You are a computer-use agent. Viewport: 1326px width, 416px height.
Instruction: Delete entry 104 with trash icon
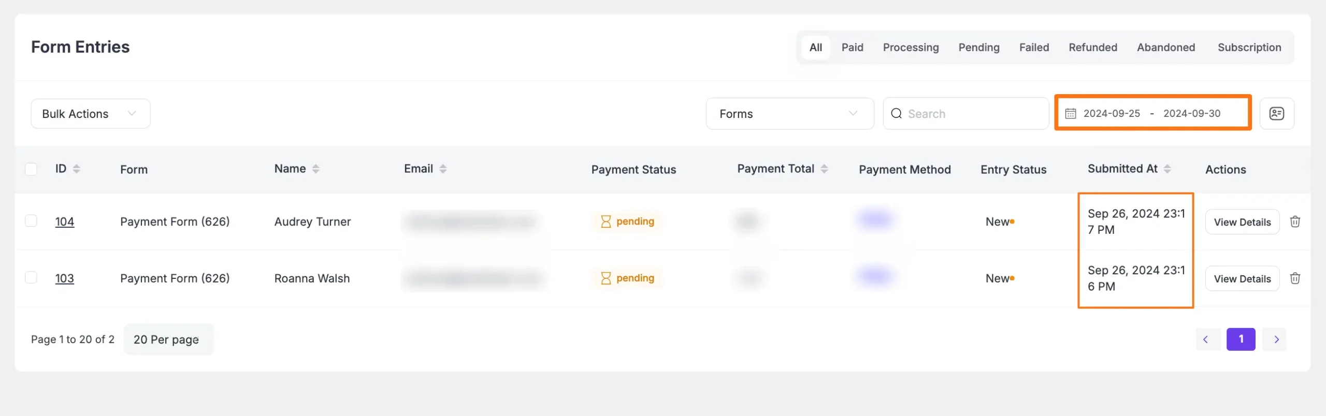tap(1295, 221)
